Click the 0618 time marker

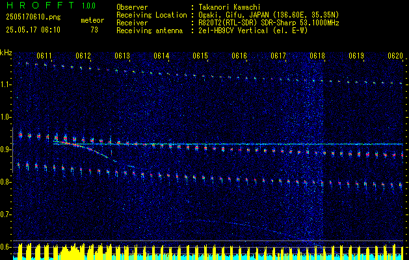coord(317,56)
